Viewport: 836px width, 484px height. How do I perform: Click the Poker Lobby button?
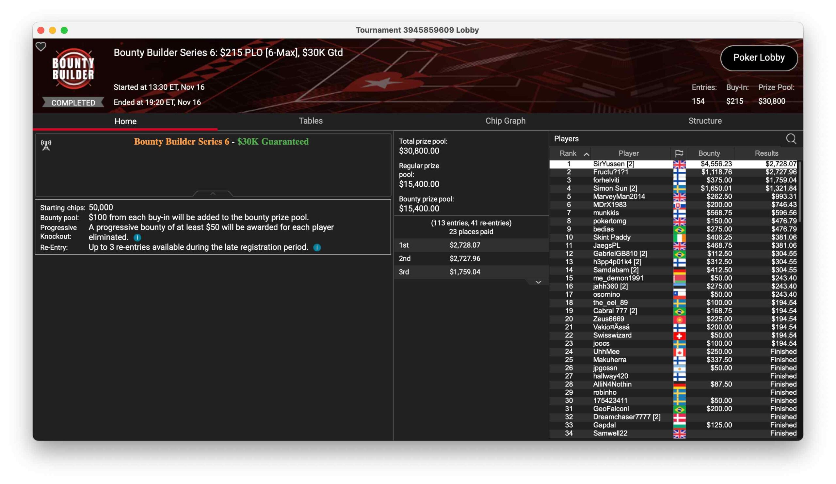(758, 58)
